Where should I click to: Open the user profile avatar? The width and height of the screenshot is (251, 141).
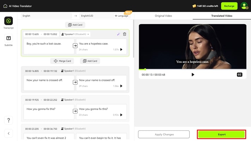click(244, 6)
